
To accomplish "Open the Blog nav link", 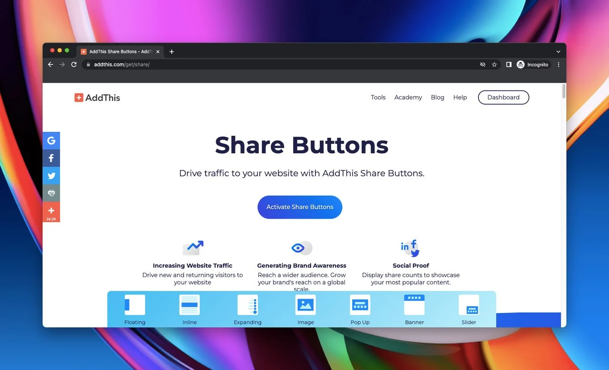I will point(438,97).
